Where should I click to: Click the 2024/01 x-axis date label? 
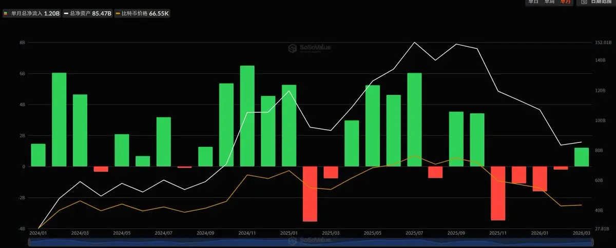pos(38,233)
